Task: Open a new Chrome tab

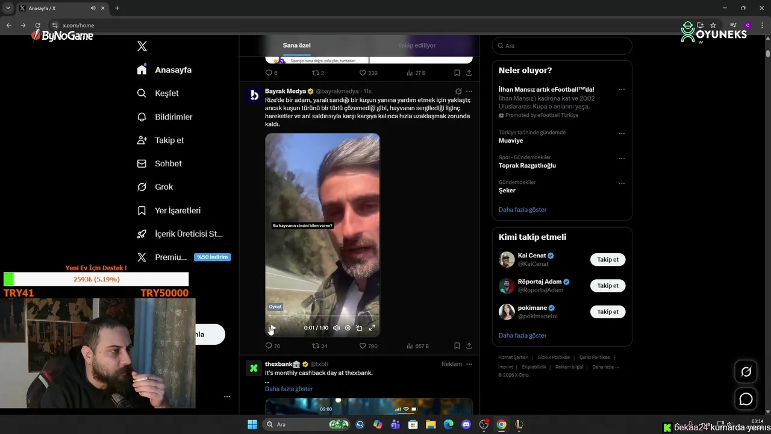Action: pyautogui.click(x=117, y=8)
